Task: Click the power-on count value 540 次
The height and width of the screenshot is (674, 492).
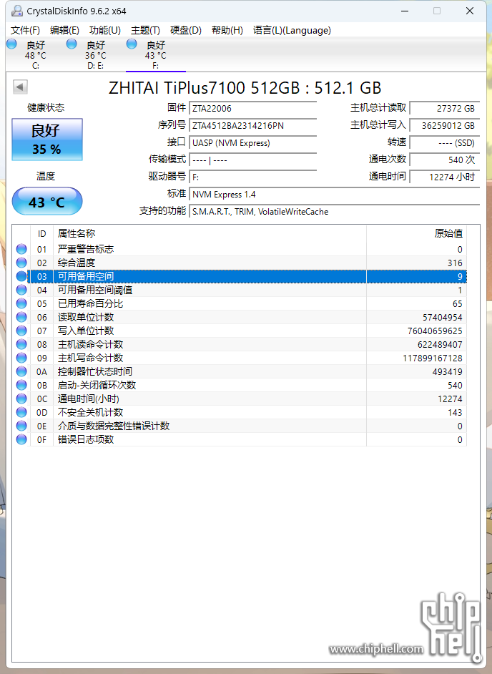Action: (x=444, y=160)
